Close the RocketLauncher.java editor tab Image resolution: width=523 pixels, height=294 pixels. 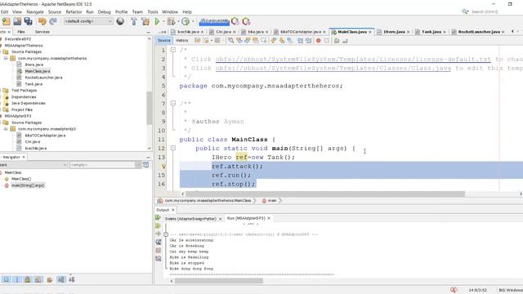pos(503,32)
